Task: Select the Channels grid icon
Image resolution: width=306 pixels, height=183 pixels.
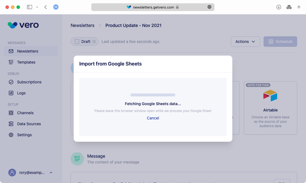Action: click(11, 113)
